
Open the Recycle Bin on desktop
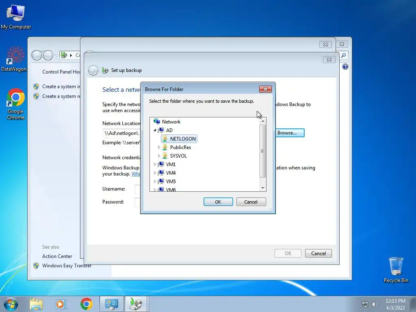[x=396, y=270]
